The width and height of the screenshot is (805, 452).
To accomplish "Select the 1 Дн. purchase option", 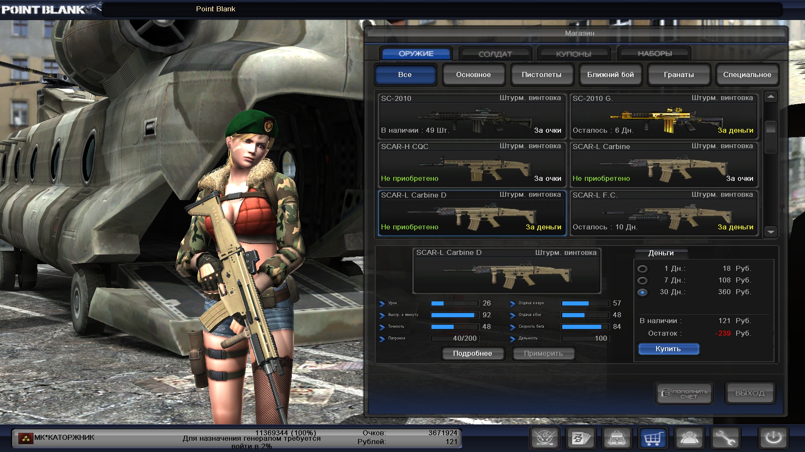I will point(642,269).
